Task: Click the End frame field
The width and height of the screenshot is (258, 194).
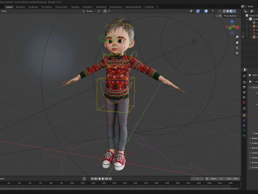Action: tap(232, 179)
